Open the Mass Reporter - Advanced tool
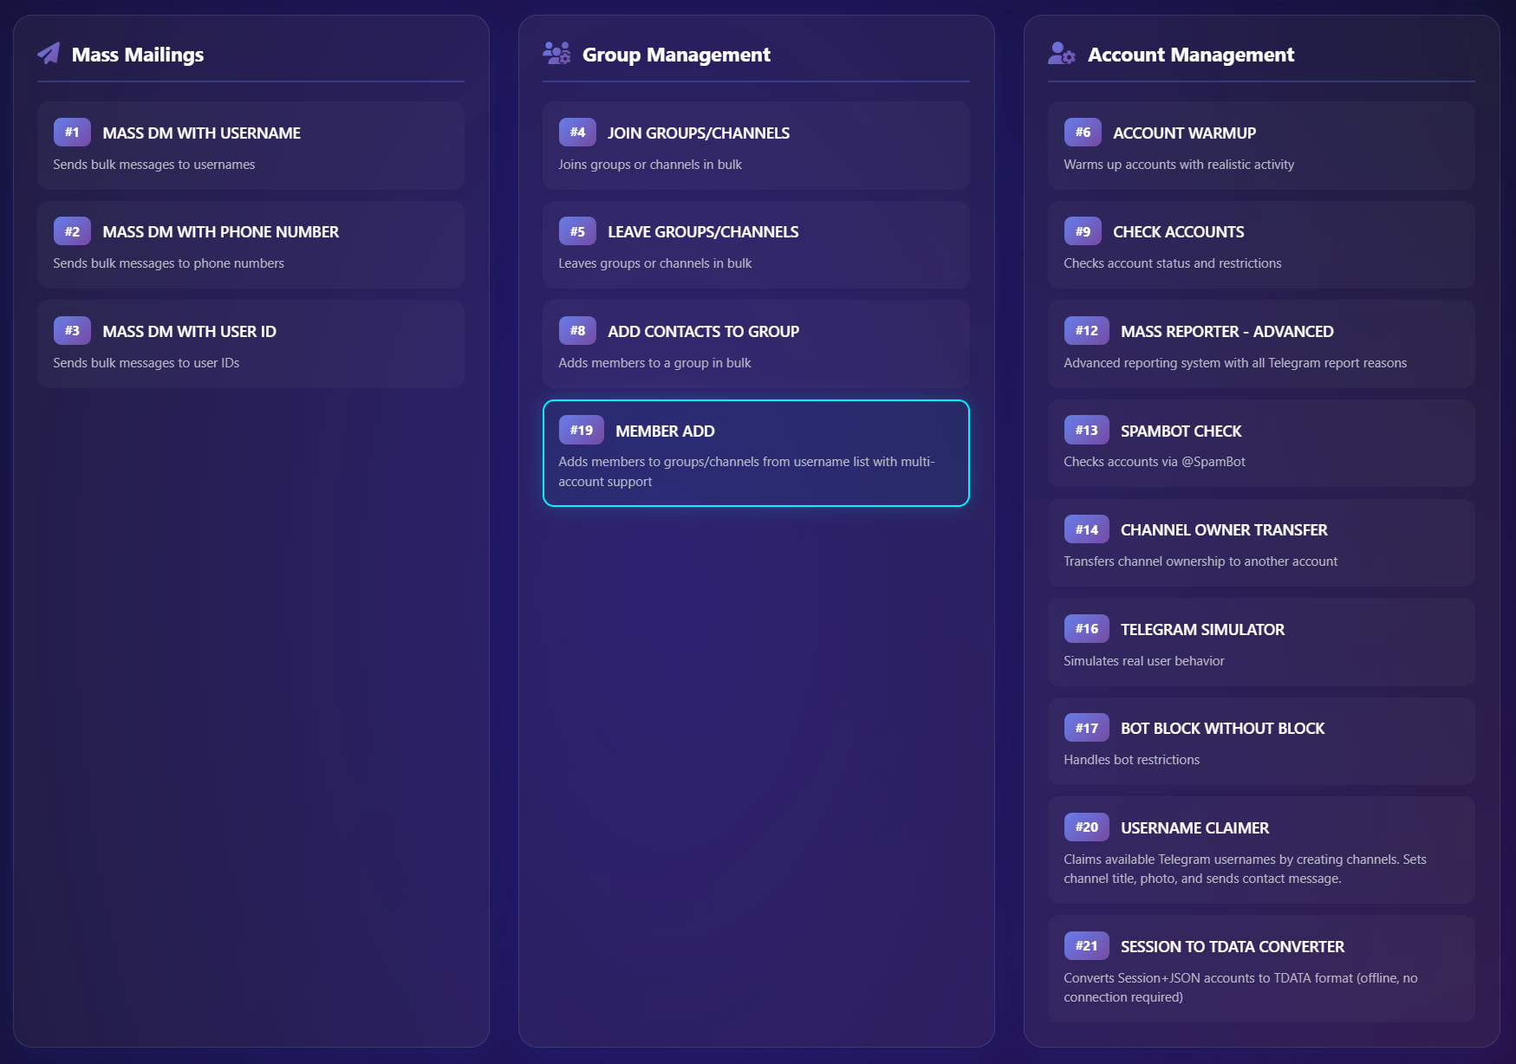Screen dimensions: 1516x1064 (x=1261, y=343)
